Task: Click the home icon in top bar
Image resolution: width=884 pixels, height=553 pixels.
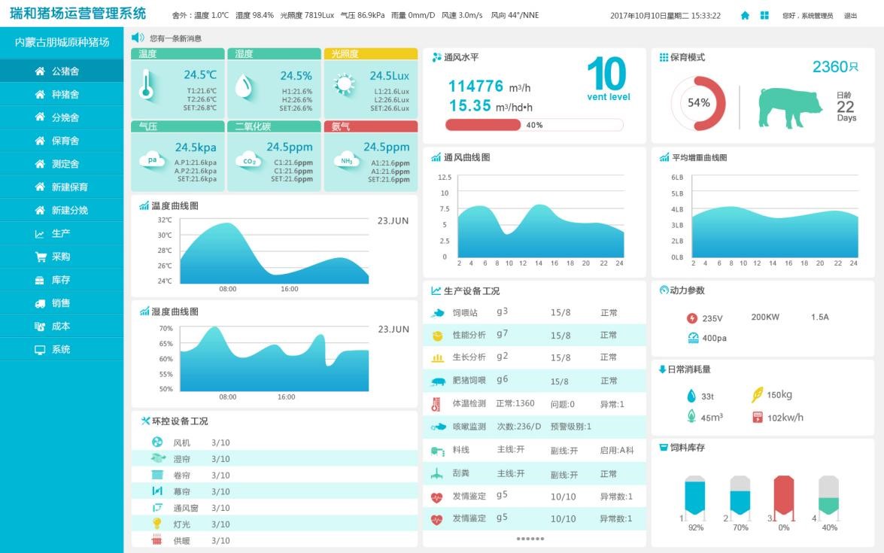Action: (745, 16)
